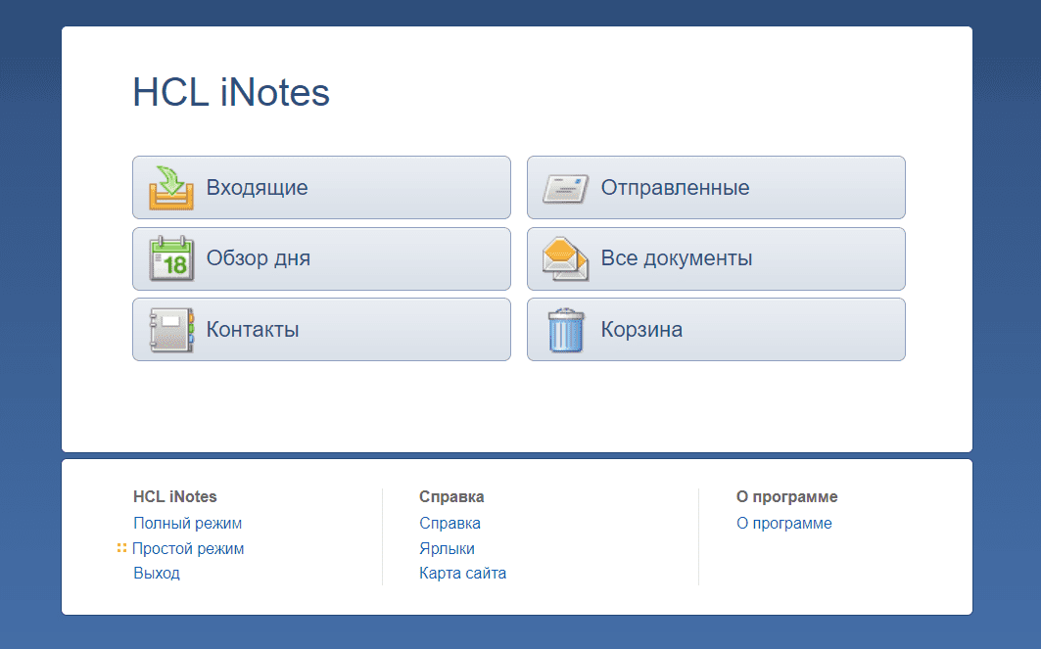The width and height of the screenshot is (1041, 649).
Task: Click the orange dots marker beside Простой режим
Action: (121, 548)
